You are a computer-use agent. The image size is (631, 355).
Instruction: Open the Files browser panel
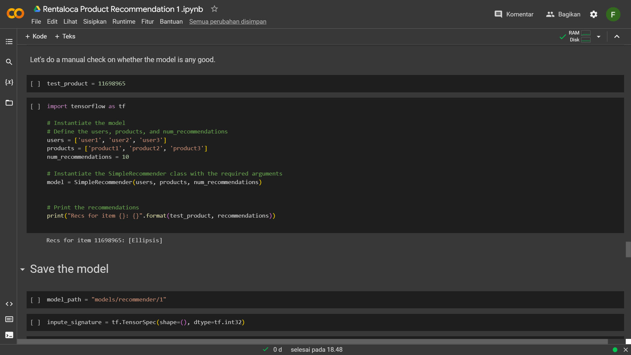tap(9, 103)
